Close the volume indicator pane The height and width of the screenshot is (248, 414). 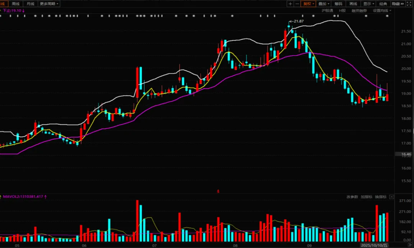click(x=391, y=197)
